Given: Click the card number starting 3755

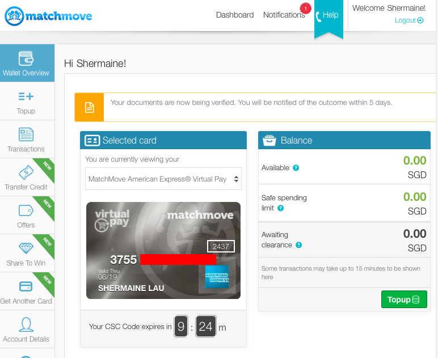Looking at the screenshot, I should (163, 259).
